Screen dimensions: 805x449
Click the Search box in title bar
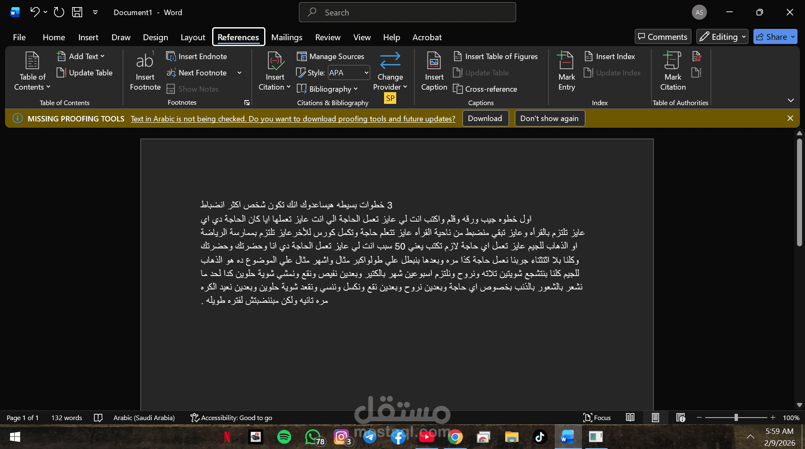407,12
